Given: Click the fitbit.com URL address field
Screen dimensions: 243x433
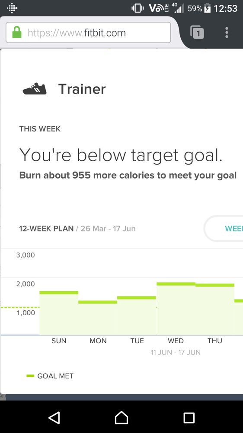Looking at the screenshot, I should coord(88,33).
